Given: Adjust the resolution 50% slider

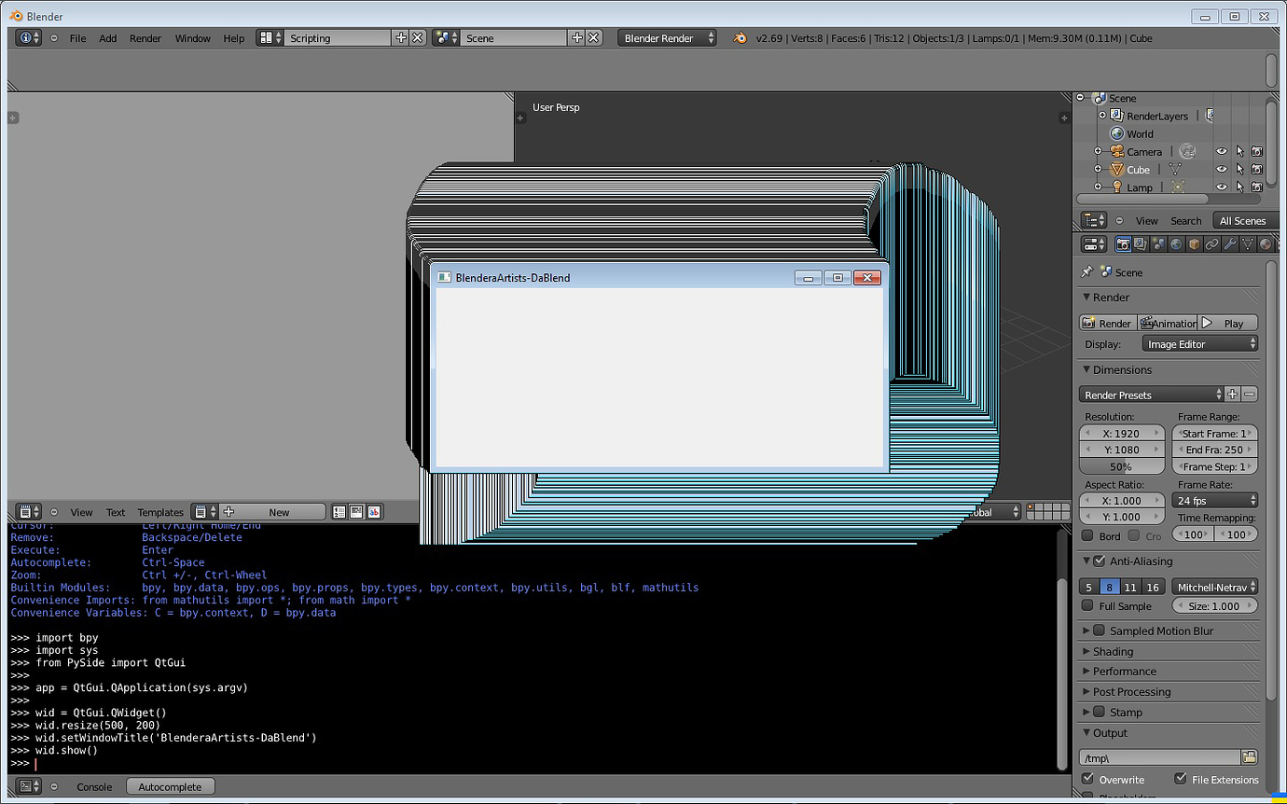Looking at the screenshot, I should 1122,466.
